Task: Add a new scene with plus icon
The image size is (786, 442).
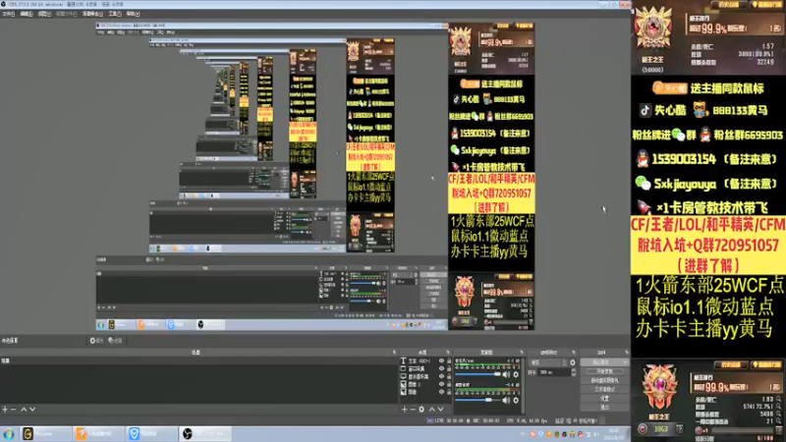Action: [5, 409]
